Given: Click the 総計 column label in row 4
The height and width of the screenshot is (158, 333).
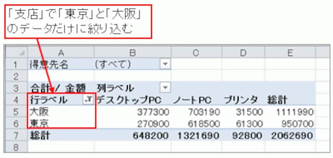Looking at the screenshot, I should click(277, 100).
